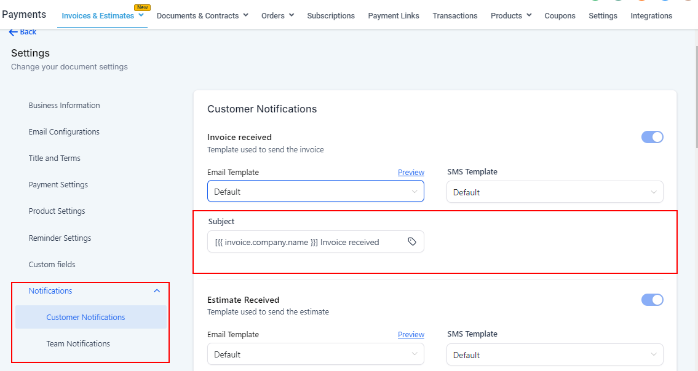Click the Customer Notifications heading
Image resolution: width=698 pixels, height=371 pixels.
(262, 109)
